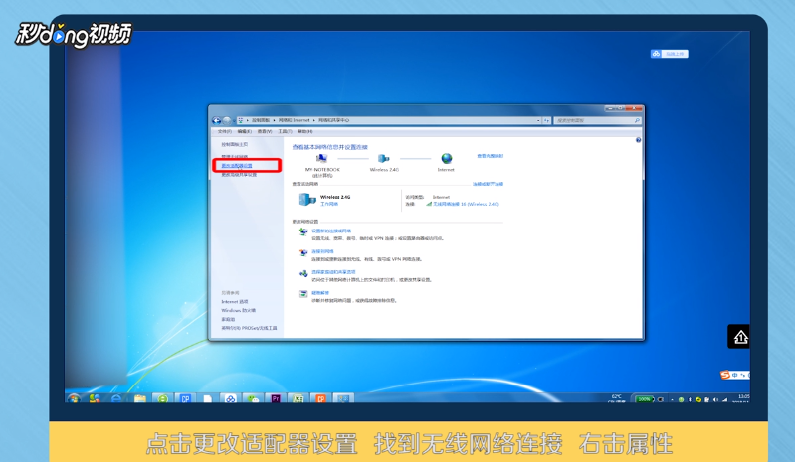The height and width of the screenshot is (462, 795).
Task: Open the recent pages dropdown beside Forward button
Action: (234, 121)
